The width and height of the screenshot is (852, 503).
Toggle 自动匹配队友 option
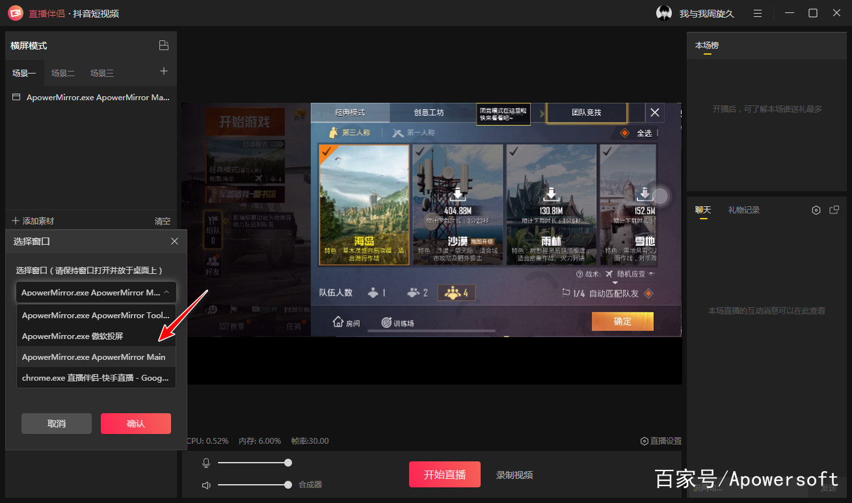tap(648, 293)
